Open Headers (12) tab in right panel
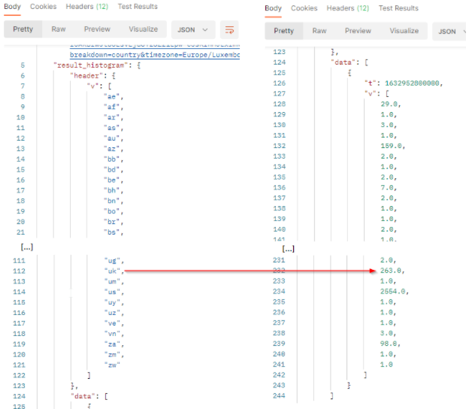Image resolution: width=469 pixels, height=409 pixels. click(x=347, y=8)
